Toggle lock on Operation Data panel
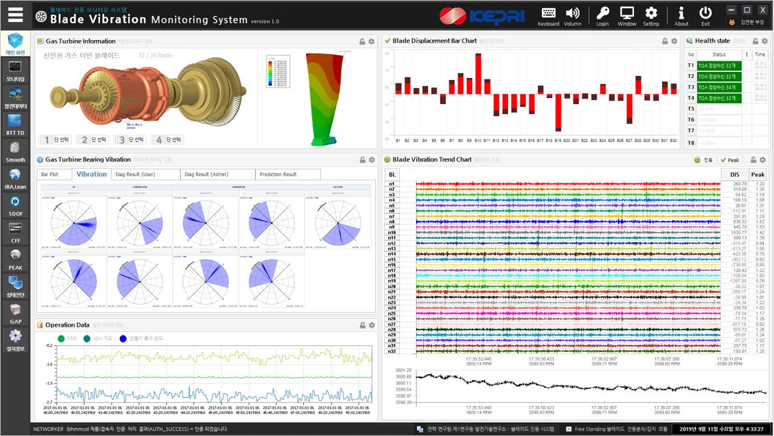 [362, 325]
